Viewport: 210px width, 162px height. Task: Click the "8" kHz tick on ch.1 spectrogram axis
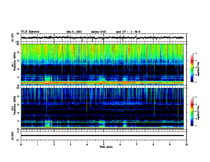click(x=18, y=52)
